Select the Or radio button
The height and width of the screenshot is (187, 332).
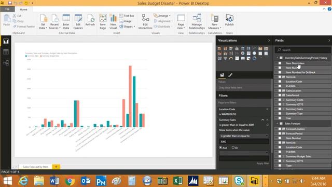[233, 148]
